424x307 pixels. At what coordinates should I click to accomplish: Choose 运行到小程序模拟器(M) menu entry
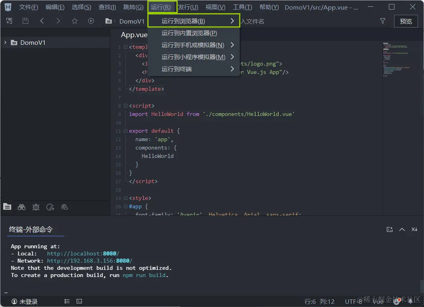[x=194, y=57]
